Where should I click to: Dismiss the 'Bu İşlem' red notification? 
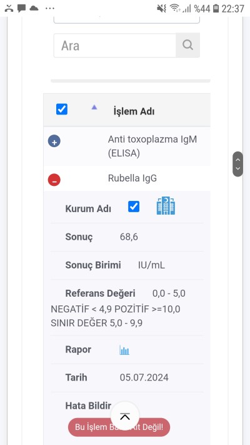119,427
